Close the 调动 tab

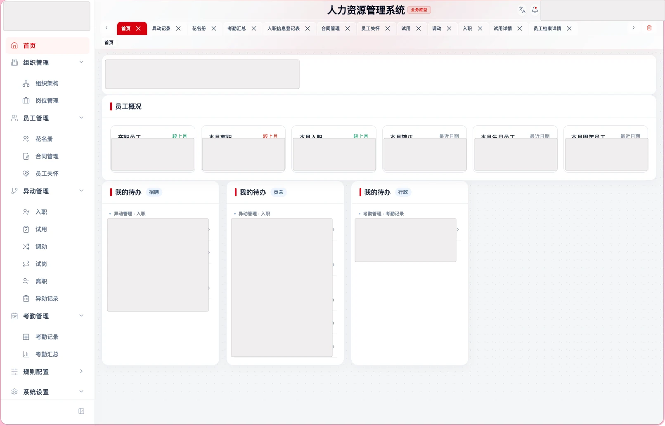[449, 28]
